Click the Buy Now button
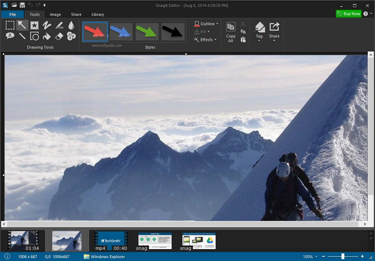The width and height of the screenshot is (375, 261). pos(349,14)
